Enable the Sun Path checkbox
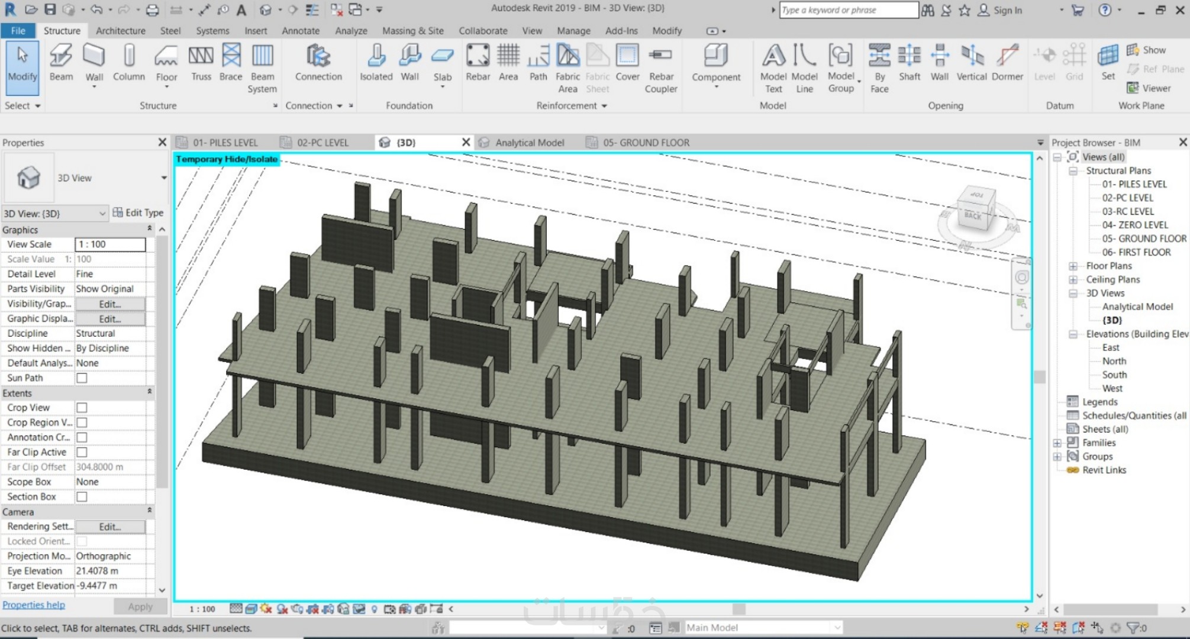This screenshot has height=639, width=1190. (82, 378)
